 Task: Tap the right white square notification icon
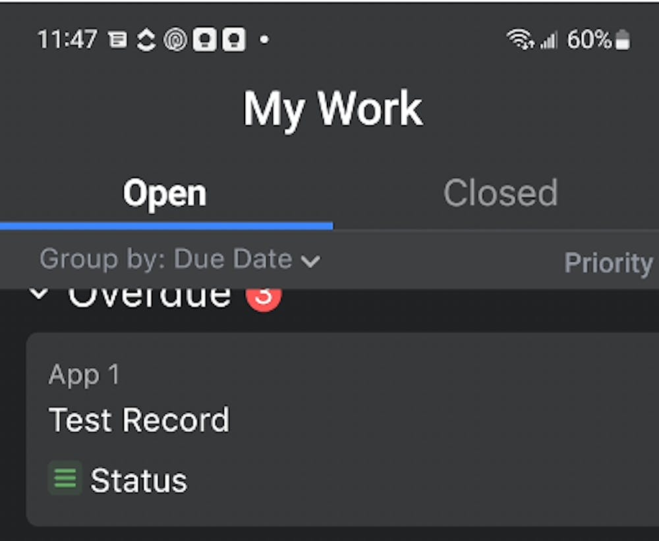point(233,41)
